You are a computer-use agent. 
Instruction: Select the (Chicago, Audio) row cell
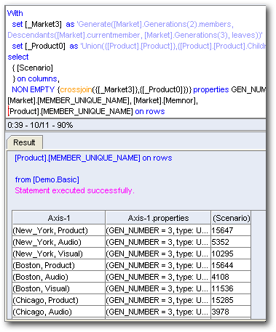click(59, 312)
